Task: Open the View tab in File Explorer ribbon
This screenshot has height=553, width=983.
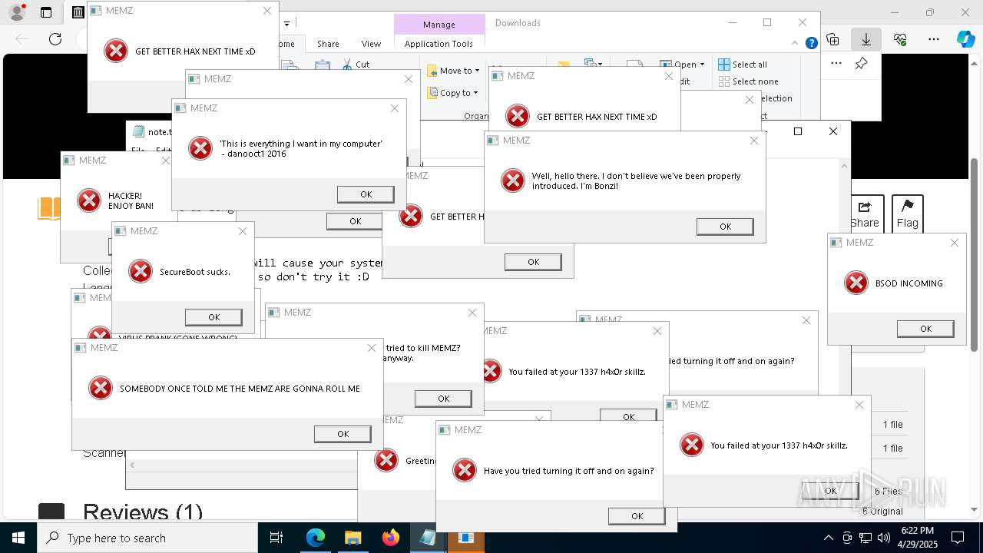Action: [x=371, y=44]
